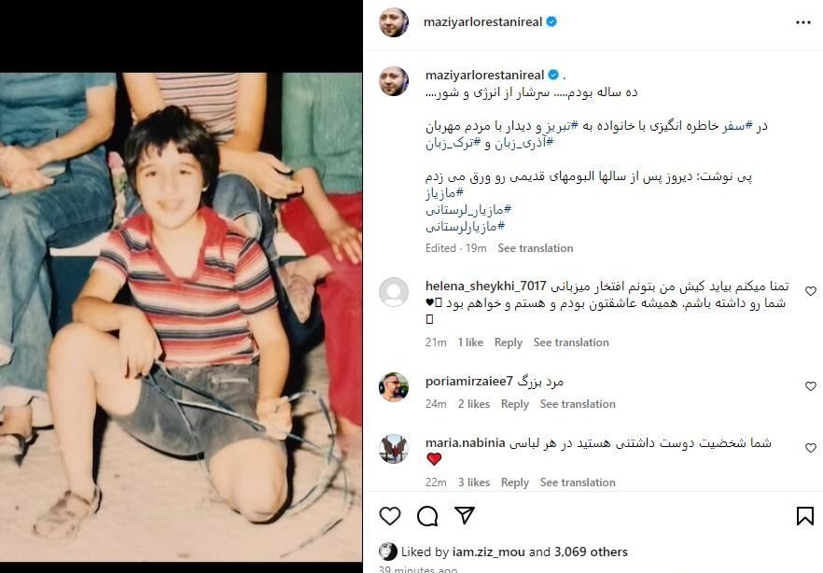Reply to helena_sheykhi_7017's comment

(x=508, y=342)
